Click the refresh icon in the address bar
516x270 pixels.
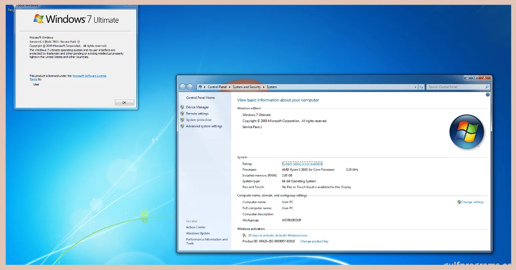coord(422,87)
